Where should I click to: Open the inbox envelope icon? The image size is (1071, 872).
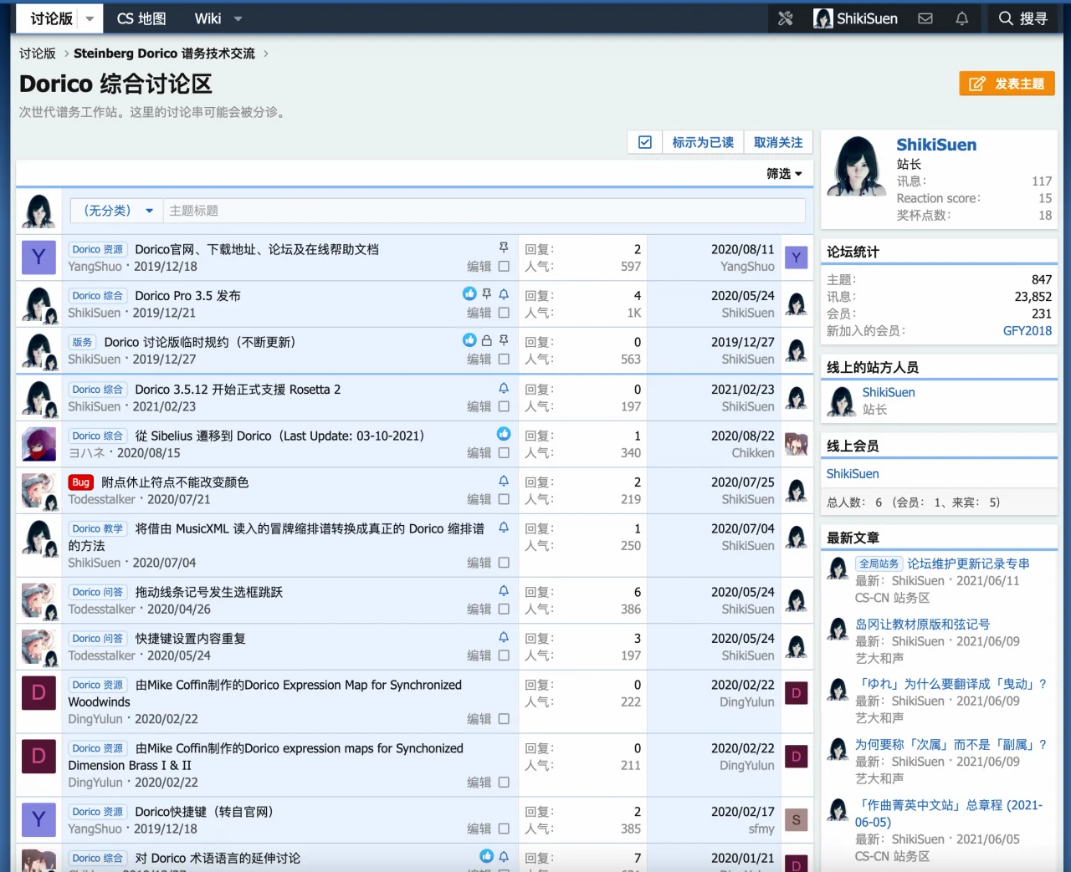point(925,18)
